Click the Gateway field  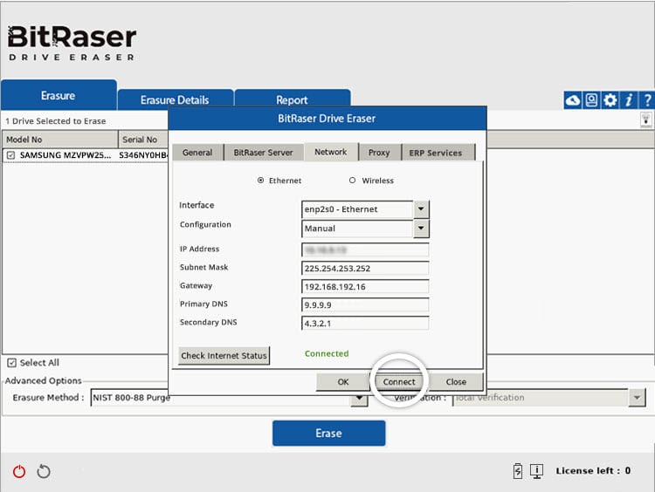click(365, 287)
